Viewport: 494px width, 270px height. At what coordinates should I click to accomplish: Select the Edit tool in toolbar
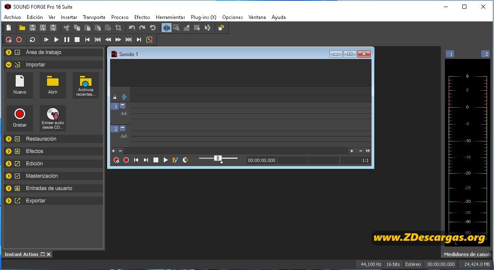(x=167, y=28)
